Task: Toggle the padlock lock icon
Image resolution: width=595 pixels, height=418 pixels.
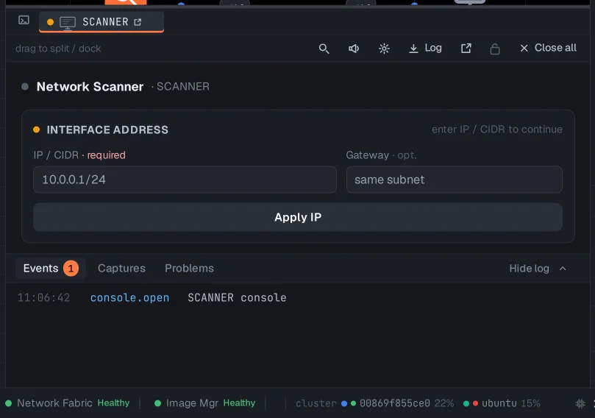Action: [x=495, y=49]
